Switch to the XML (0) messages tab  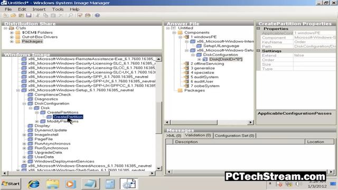click(x=174, y=136)
